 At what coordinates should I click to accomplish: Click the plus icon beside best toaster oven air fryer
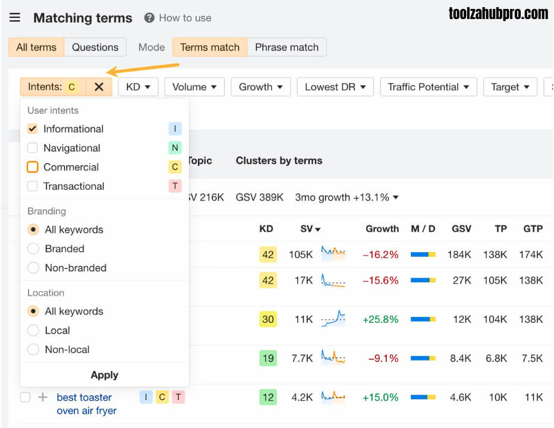43,397
